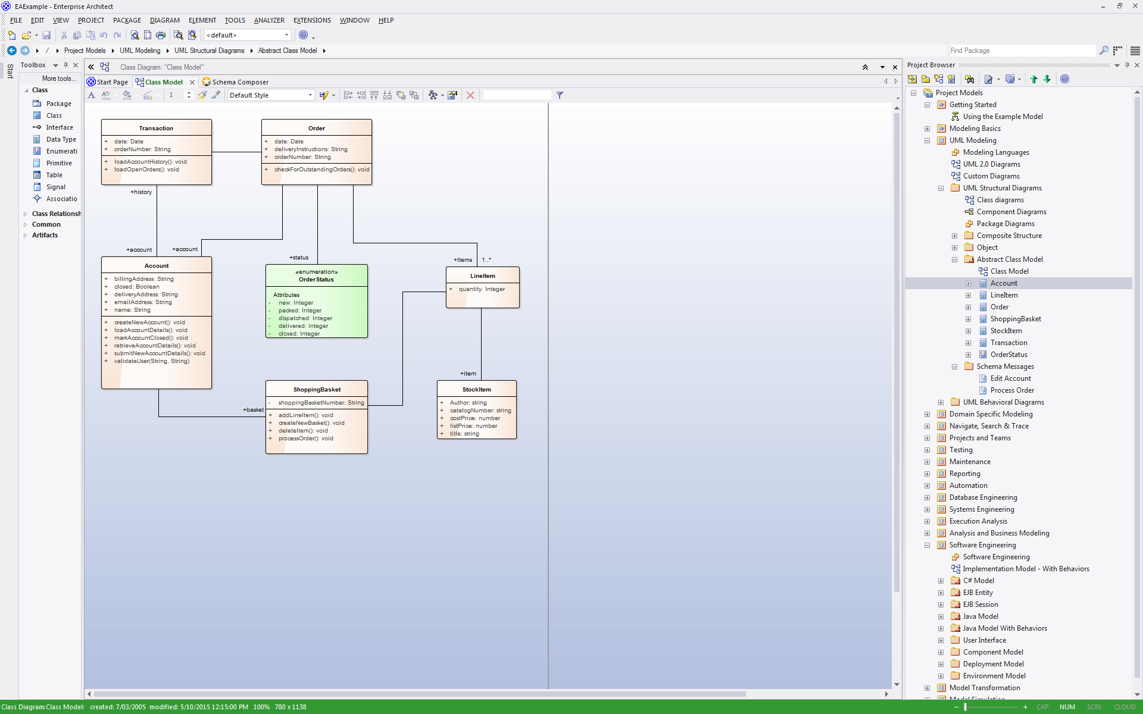Open the Default Style dropdown
1143x714 pixels.
(x=310, y=95)
